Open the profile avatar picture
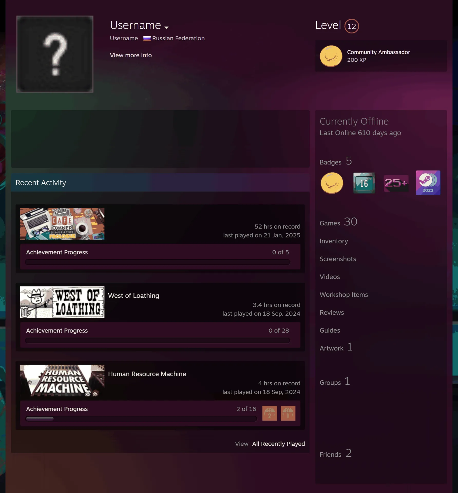Screen dimensions: 458x493 55,54
